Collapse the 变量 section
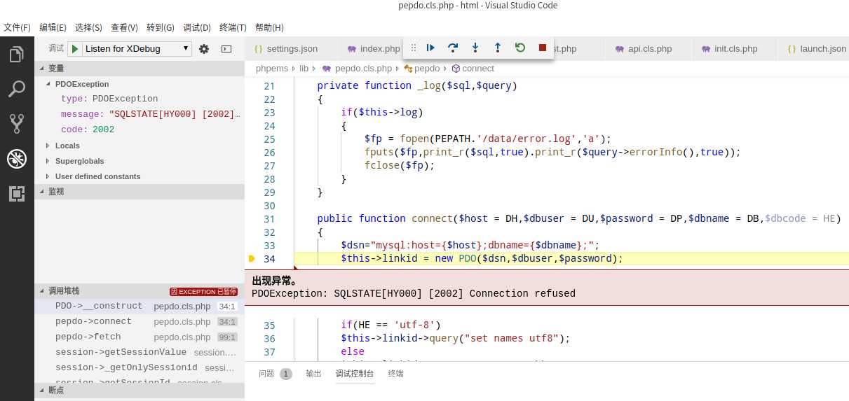849x401 pixels. 140,68
